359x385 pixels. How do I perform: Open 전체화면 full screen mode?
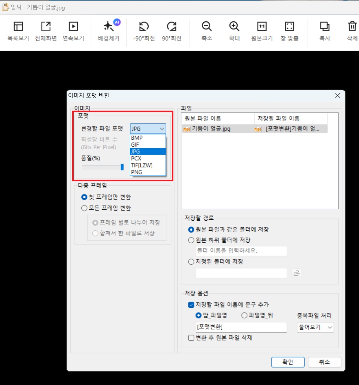(x=46, y=31)
